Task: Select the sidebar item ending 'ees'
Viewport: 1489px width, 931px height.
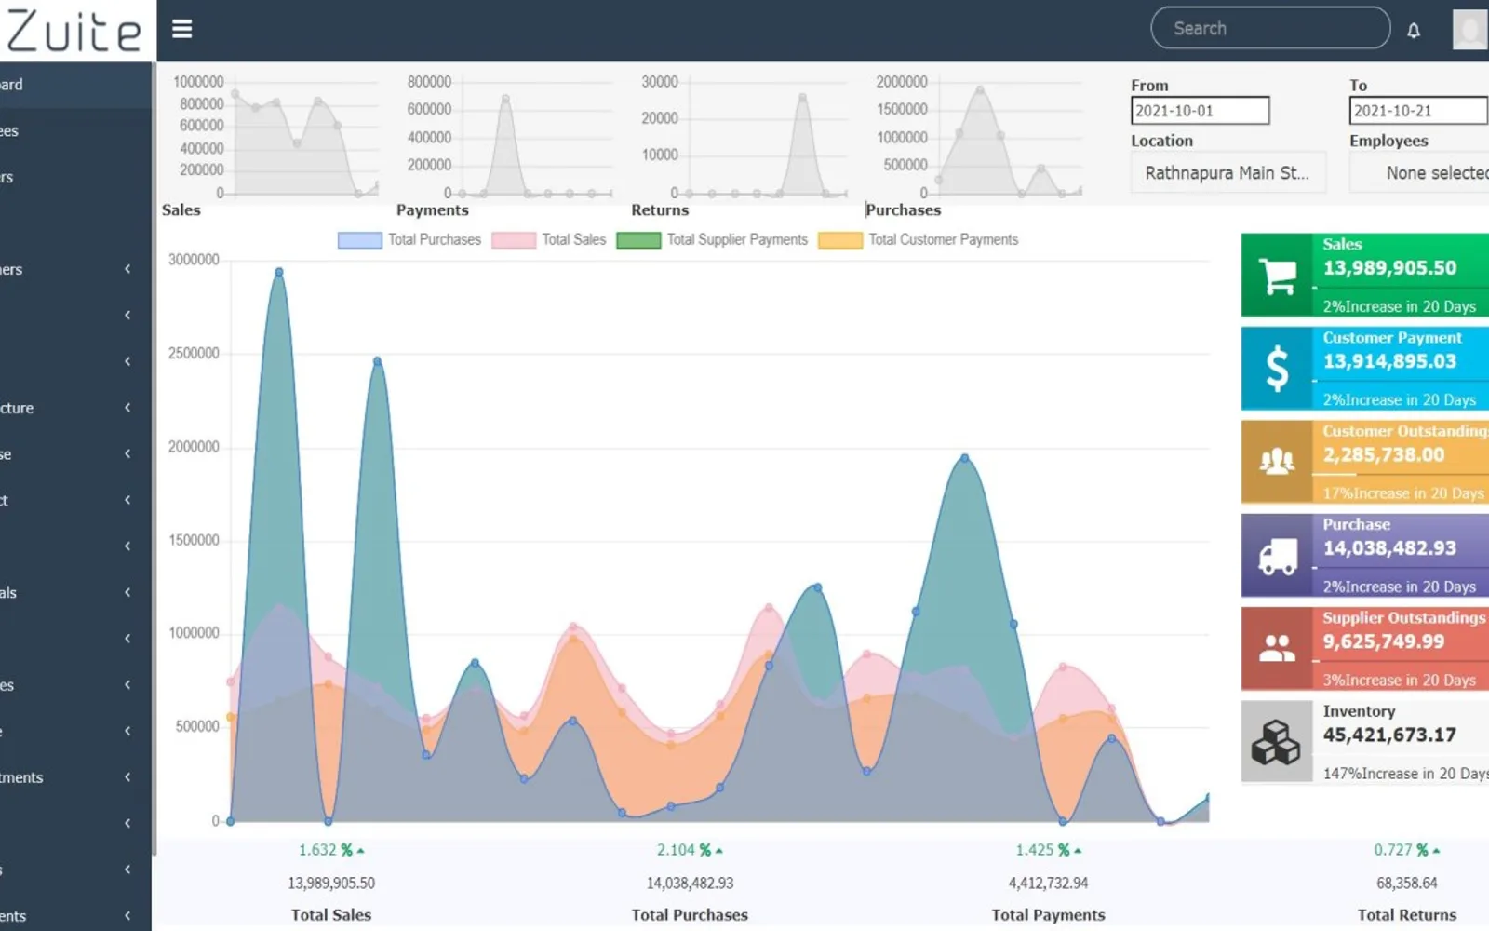Action: click(x=74, y=131)
